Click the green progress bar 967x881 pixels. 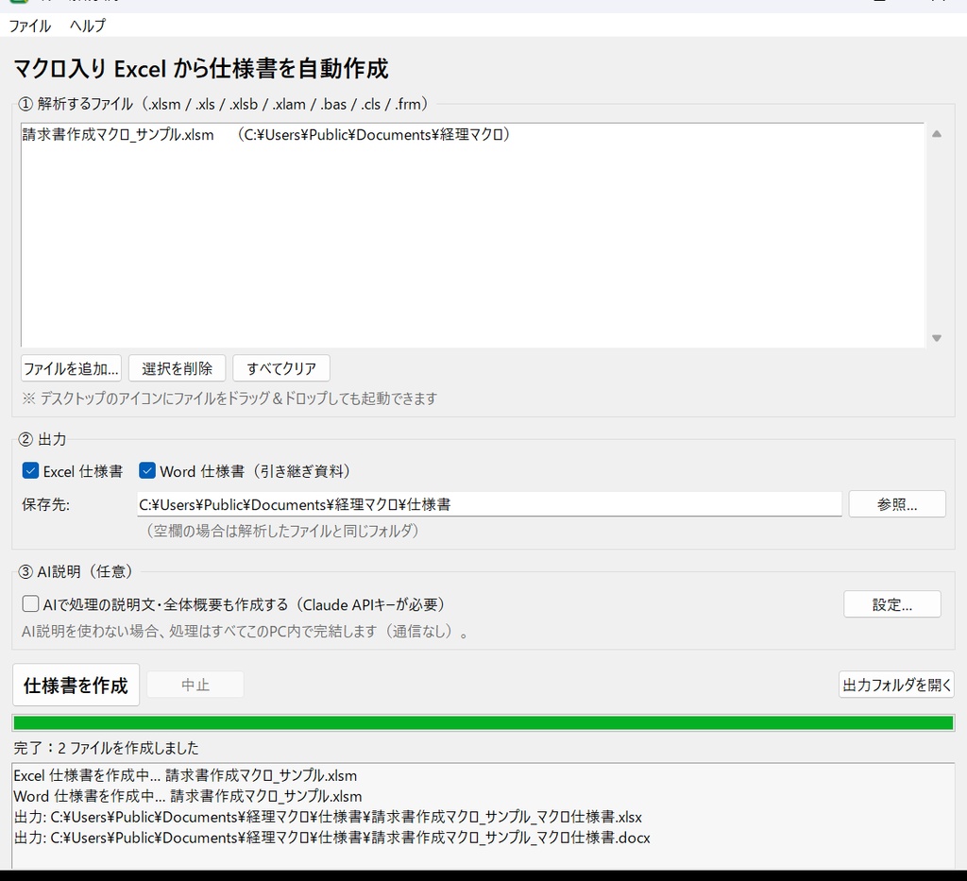coord(483,722)
